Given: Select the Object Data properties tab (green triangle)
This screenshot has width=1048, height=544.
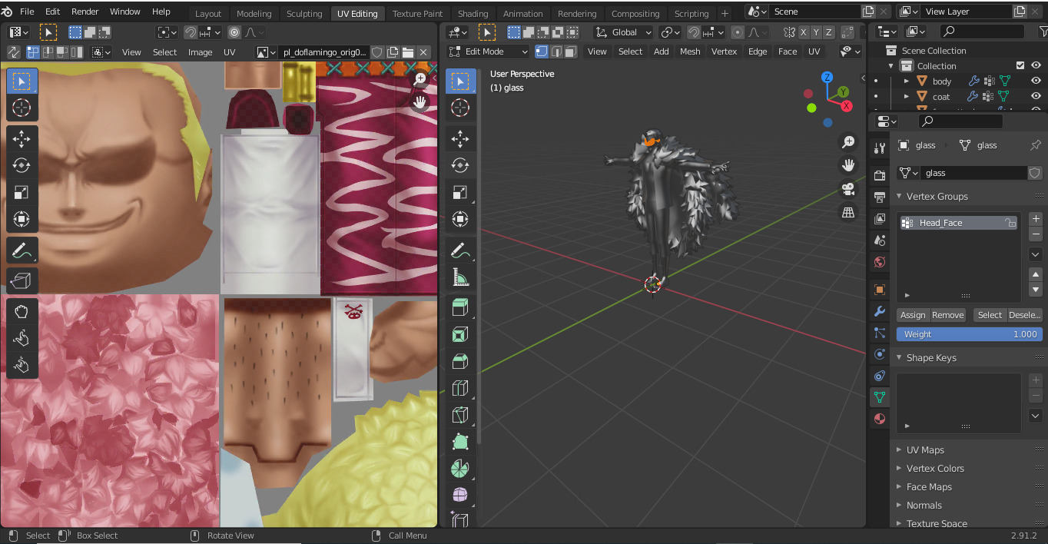Looking at the screenshot, I should click(x=879, y=397).
